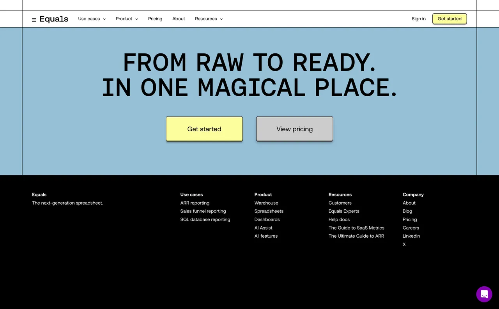Click the Equals logo icon
The width and height of the screenshot is (499, 309).
tap(34, 19)
